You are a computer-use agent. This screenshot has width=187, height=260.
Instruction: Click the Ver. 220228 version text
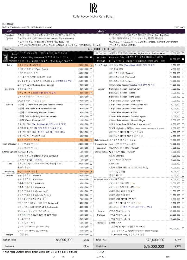(8, 24)
